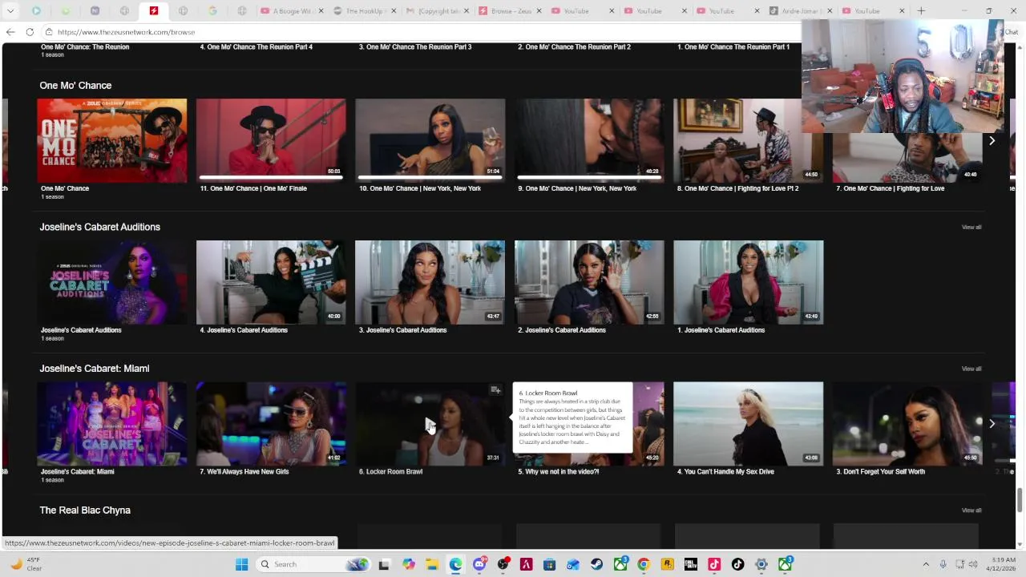
Task: Click '1. One Mo' Chance The Reunion Part 1' title
Action: (x=733, y=47)
